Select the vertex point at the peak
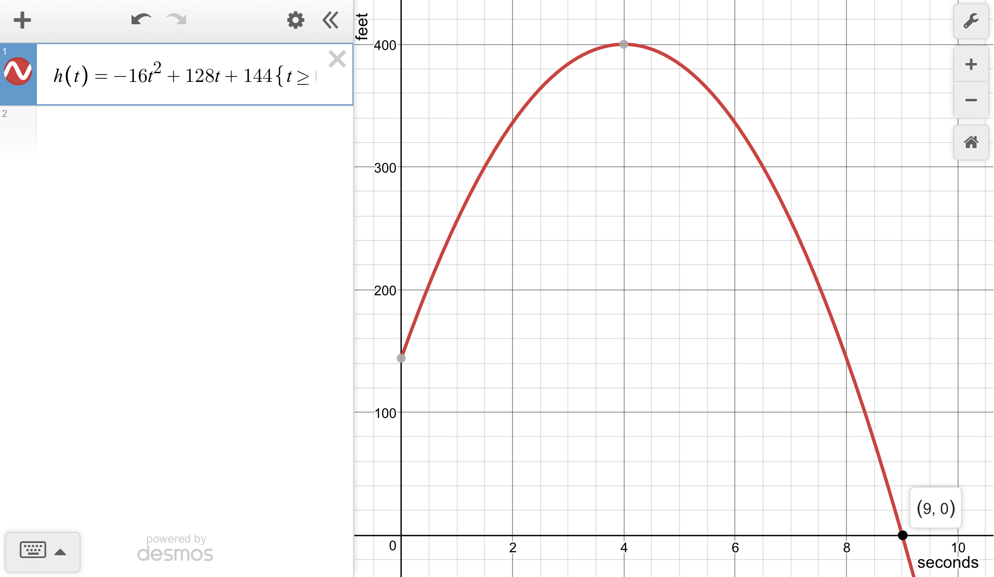 click(624, 45)
